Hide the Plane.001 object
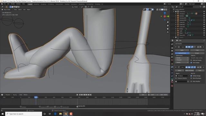 click(x=204, y=35)
